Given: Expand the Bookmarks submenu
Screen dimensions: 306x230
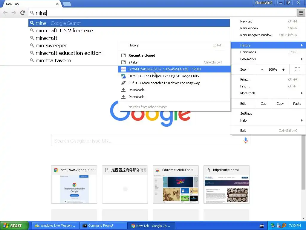Looking at the screenshot, I should (x=268, y=59).
